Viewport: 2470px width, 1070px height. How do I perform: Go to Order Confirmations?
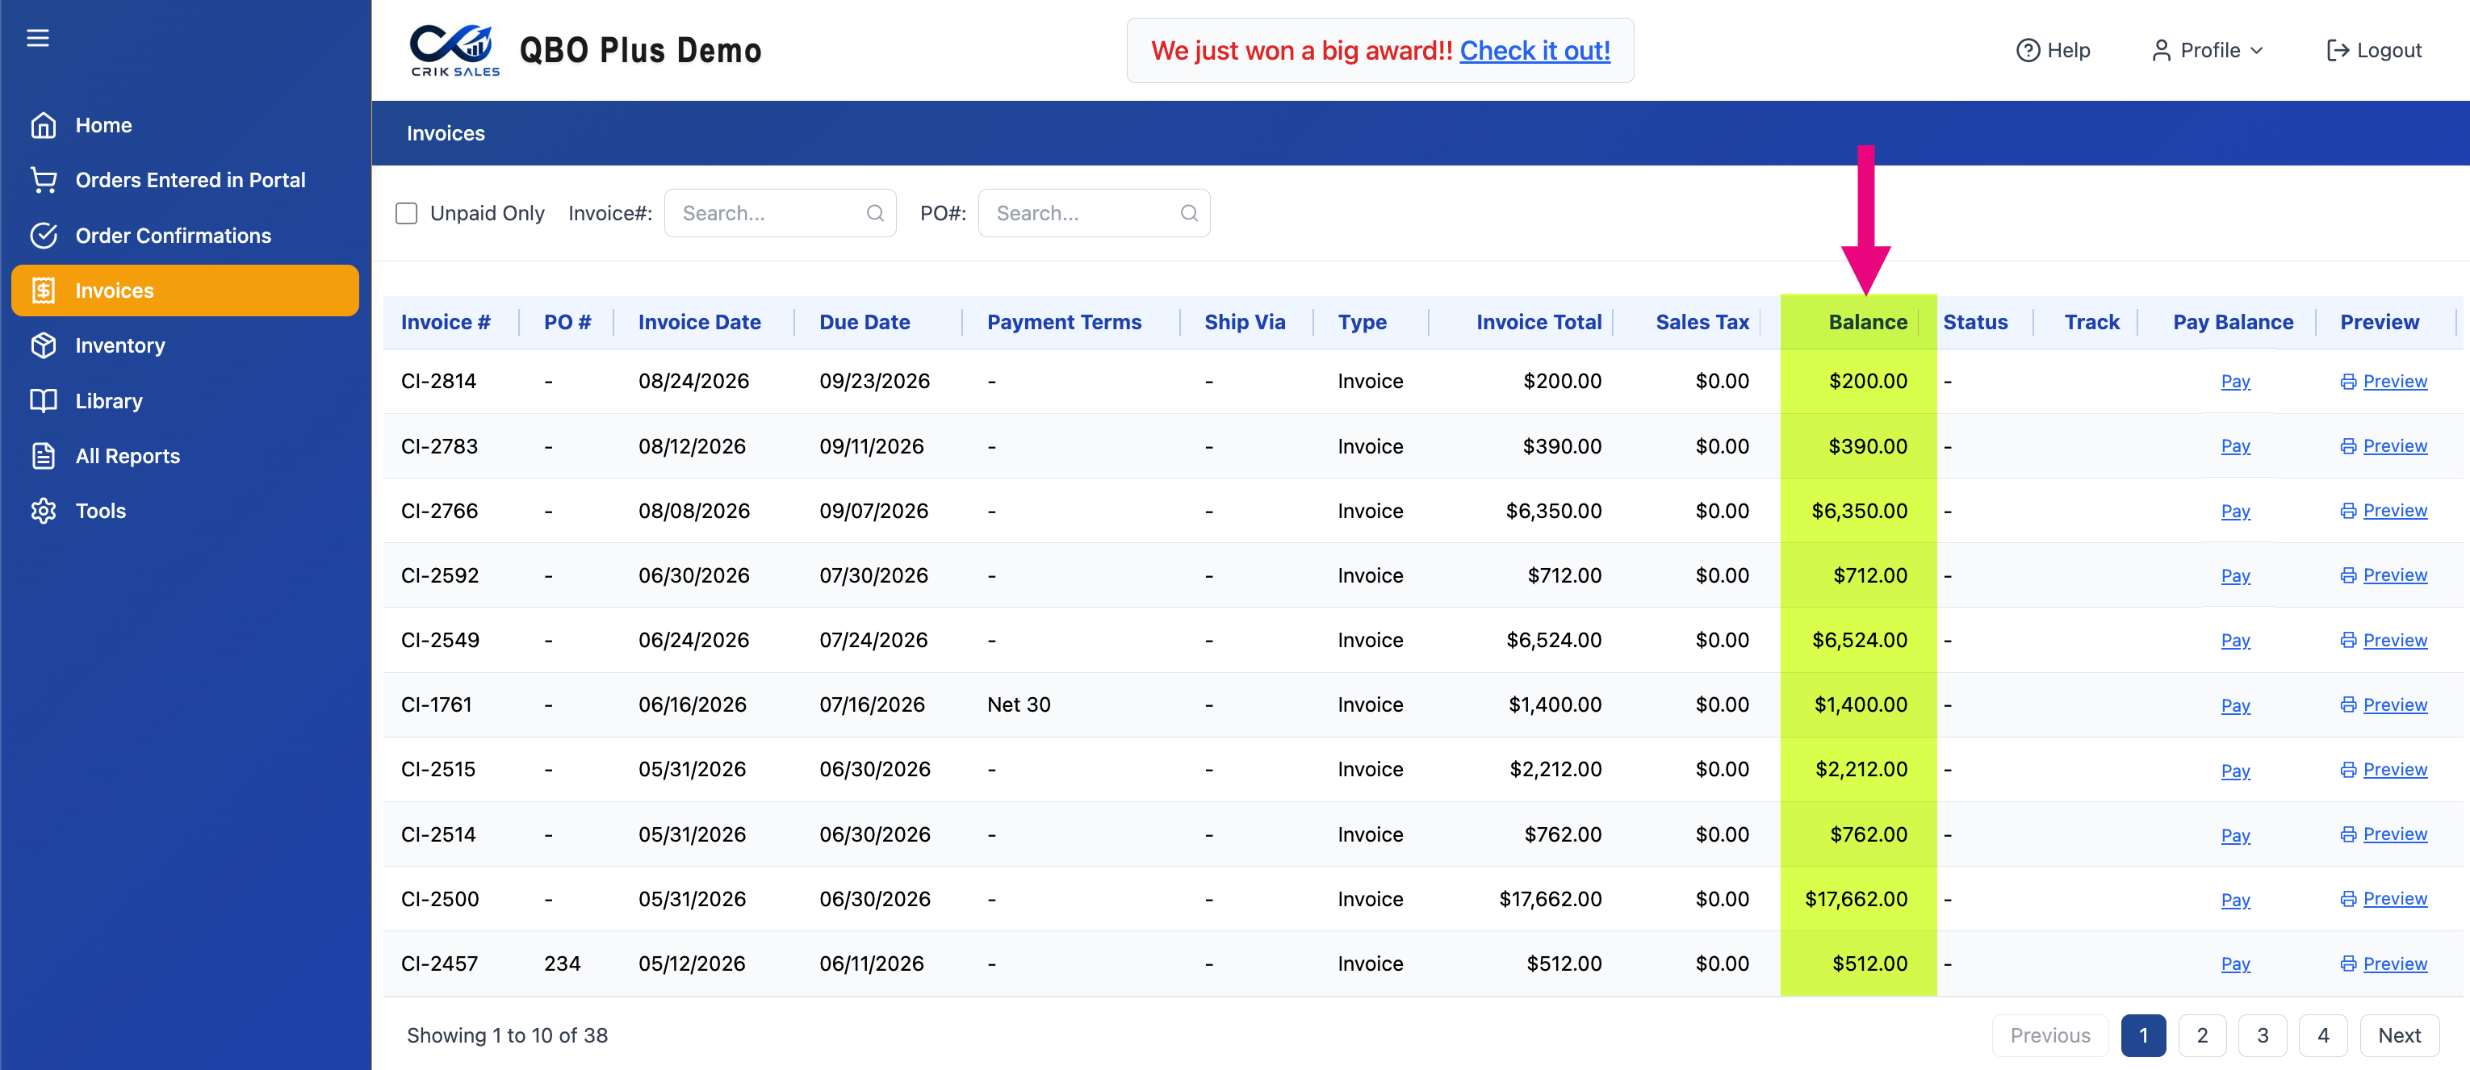pyautogui.click(x=185, y=235)
